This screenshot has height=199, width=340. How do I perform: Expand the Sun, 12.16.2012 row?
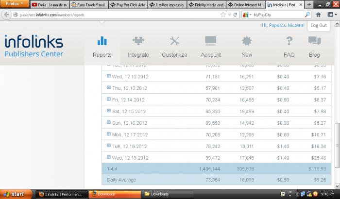[x=109, y=122]
